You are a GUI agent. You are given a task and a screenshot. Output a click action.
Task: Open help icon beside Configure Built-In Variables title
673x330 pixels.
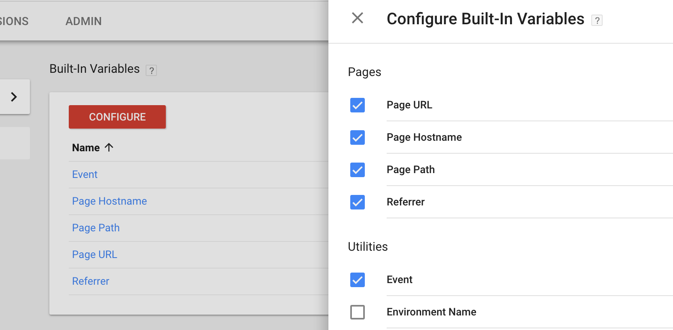click(597, 20)
